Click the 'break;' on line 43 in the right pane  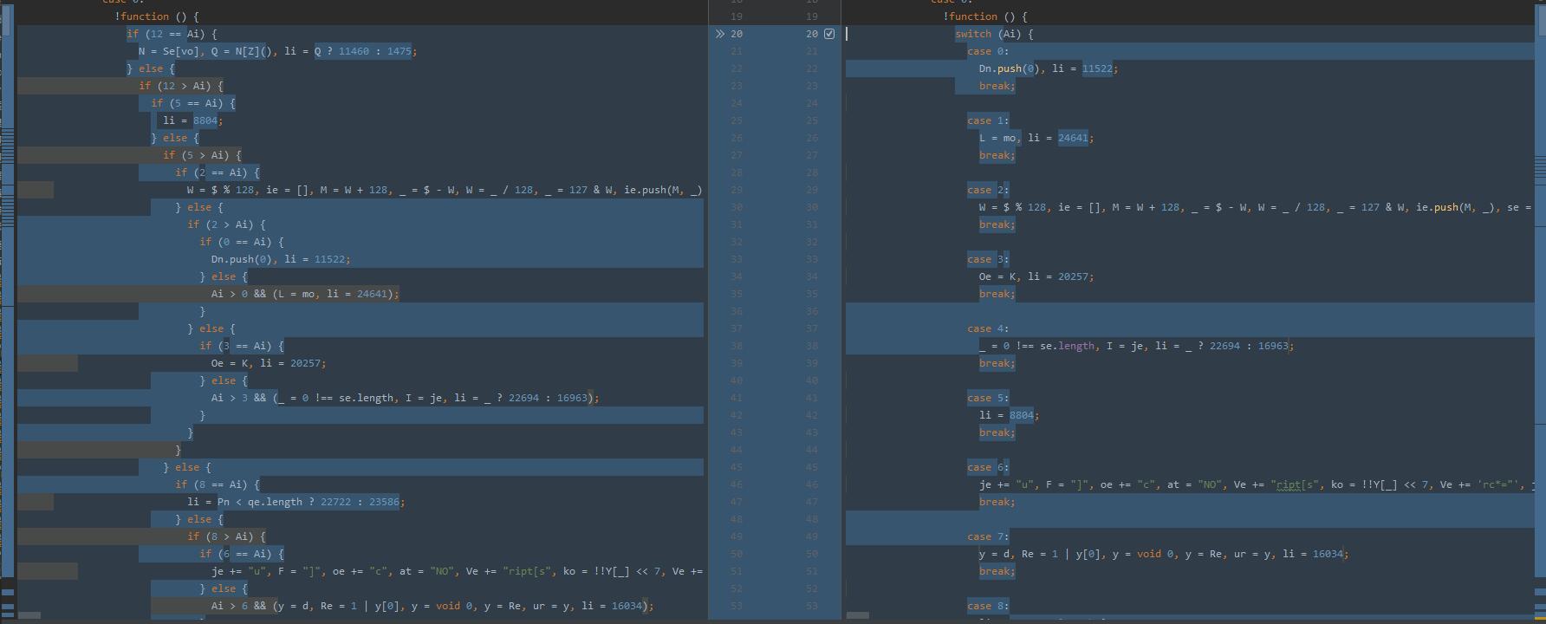(x=997, y=432)
